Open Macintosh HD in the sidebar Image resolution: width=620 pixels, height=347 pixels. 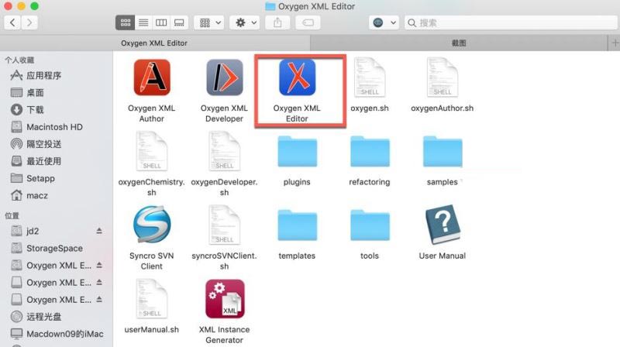click(46, 127)
